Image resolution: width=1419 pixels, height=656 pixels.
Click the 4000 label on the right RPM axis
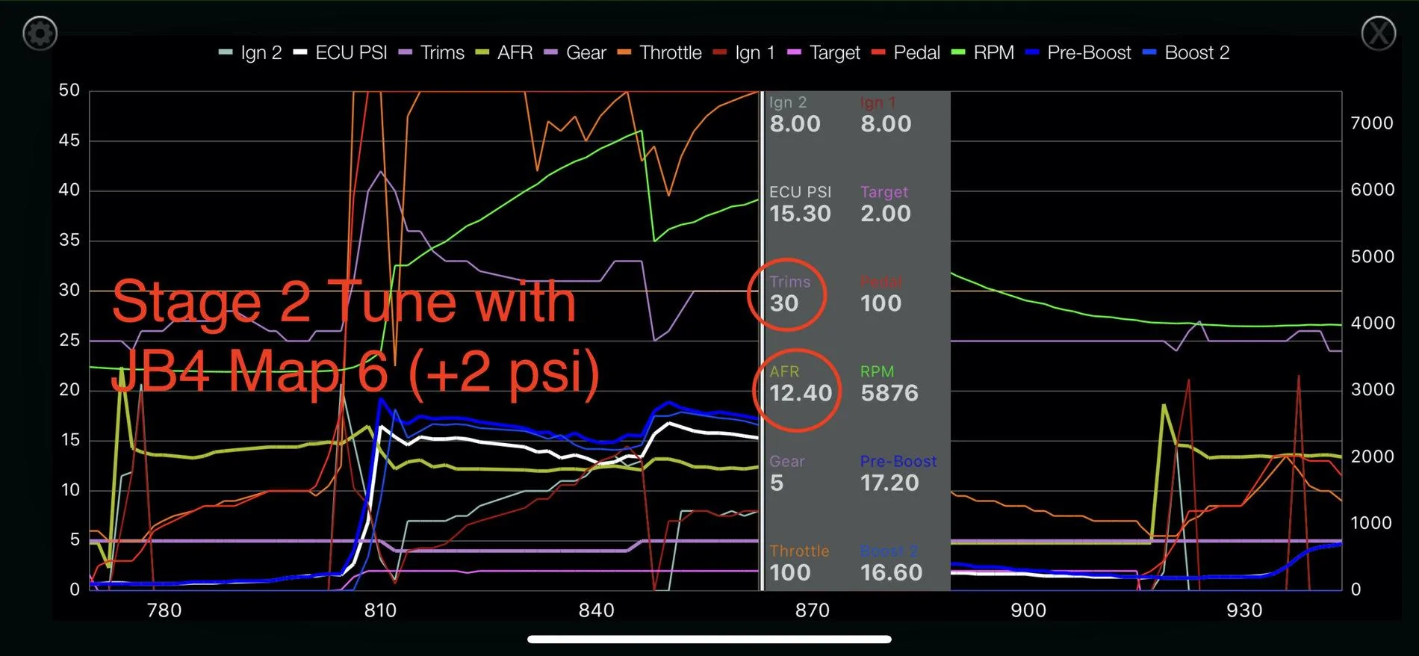tap(1373, 323)
